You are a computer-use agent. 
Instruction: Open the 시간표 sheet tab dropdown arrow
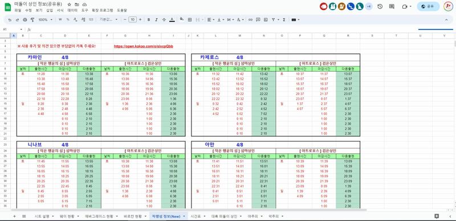point(204,216)
